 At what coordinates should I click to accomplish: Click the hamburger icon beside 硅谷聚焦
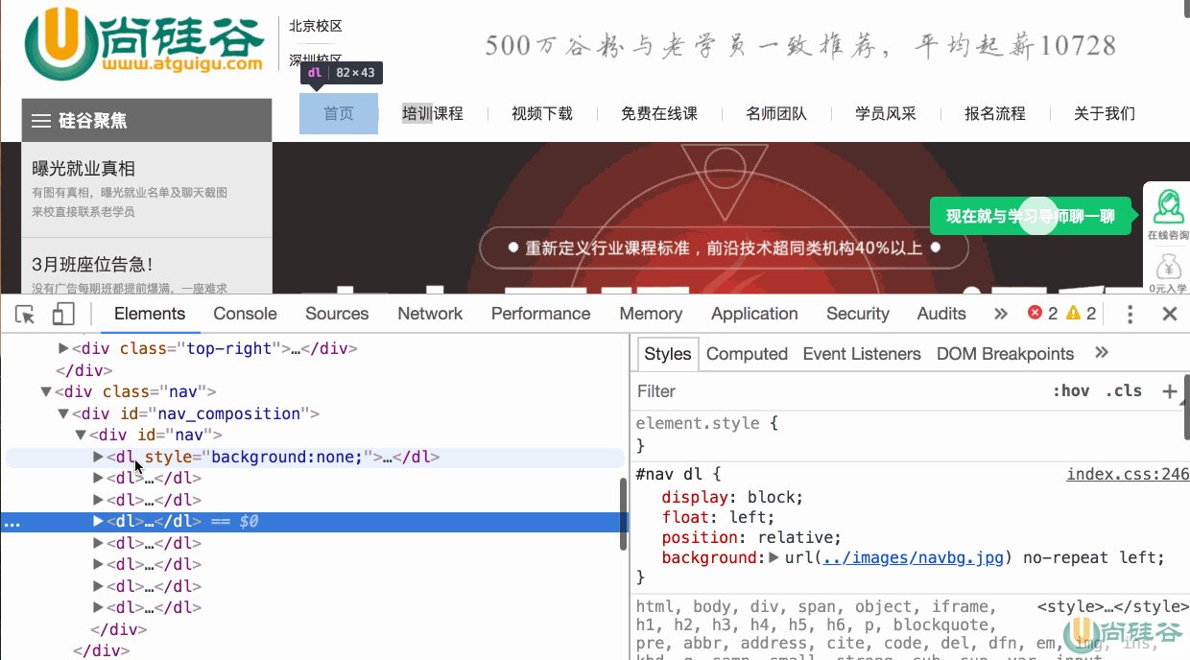(41, 121)
